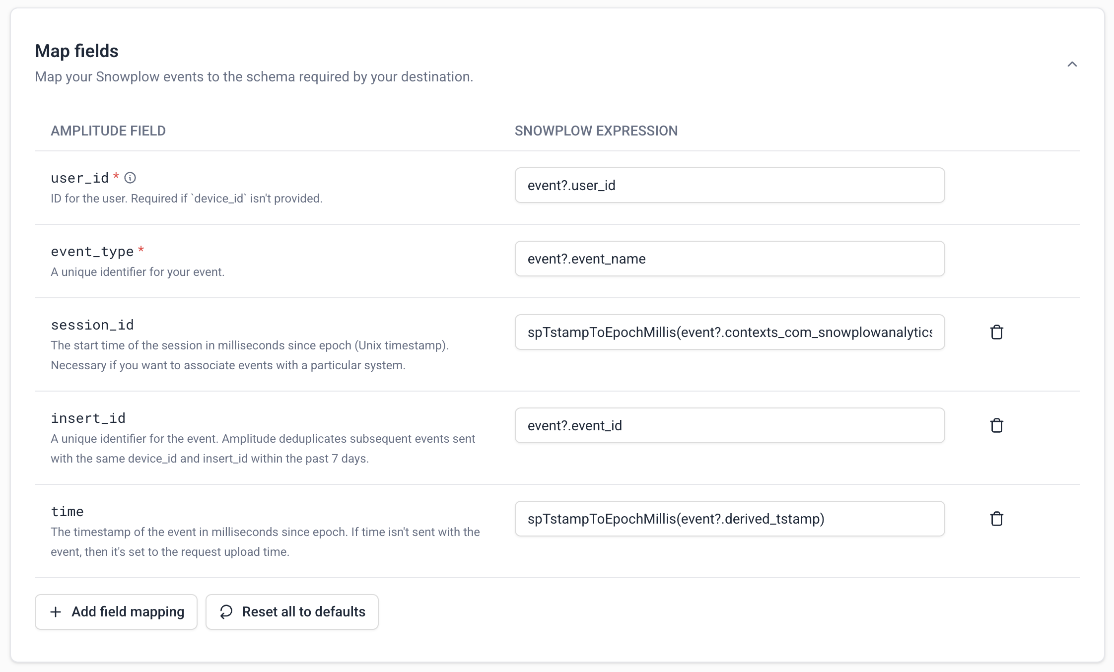Click the session_id expression field

tap(729, 333)
